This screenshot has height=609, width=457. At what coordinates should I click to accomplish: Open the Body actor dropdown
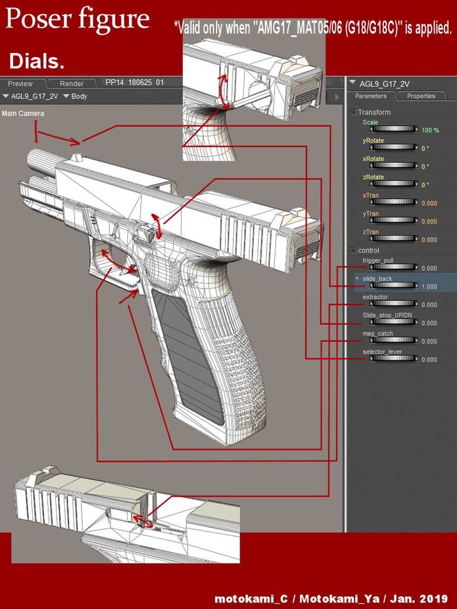click(x=76, y=96)
